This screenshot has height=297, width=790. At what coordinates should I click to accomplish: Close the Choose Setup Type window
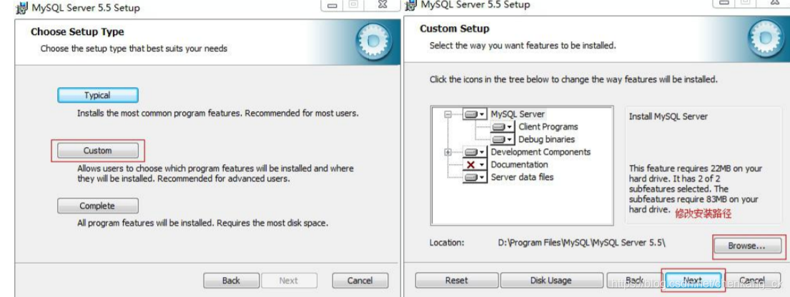point(382,4)
